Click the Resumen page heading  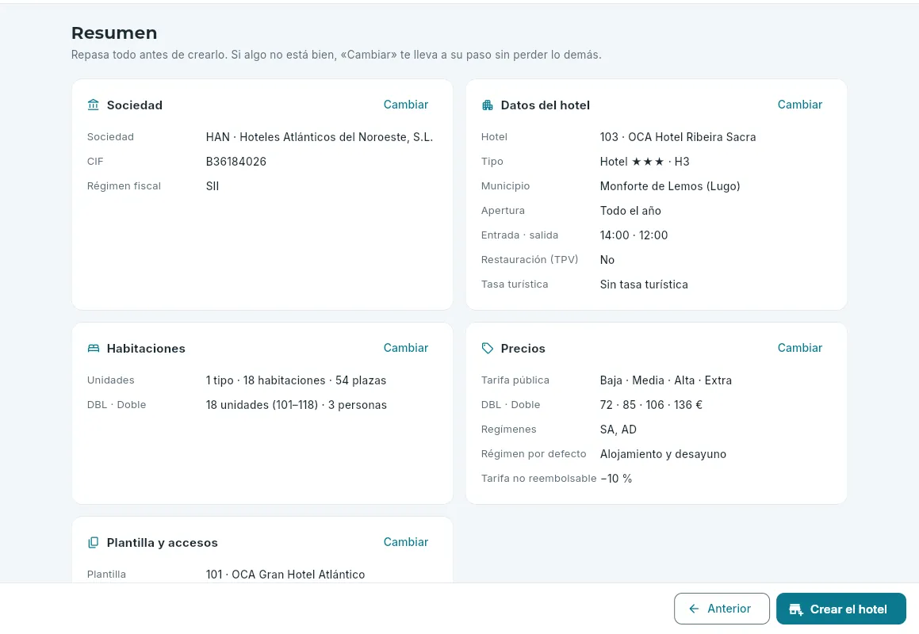(114, 32)
